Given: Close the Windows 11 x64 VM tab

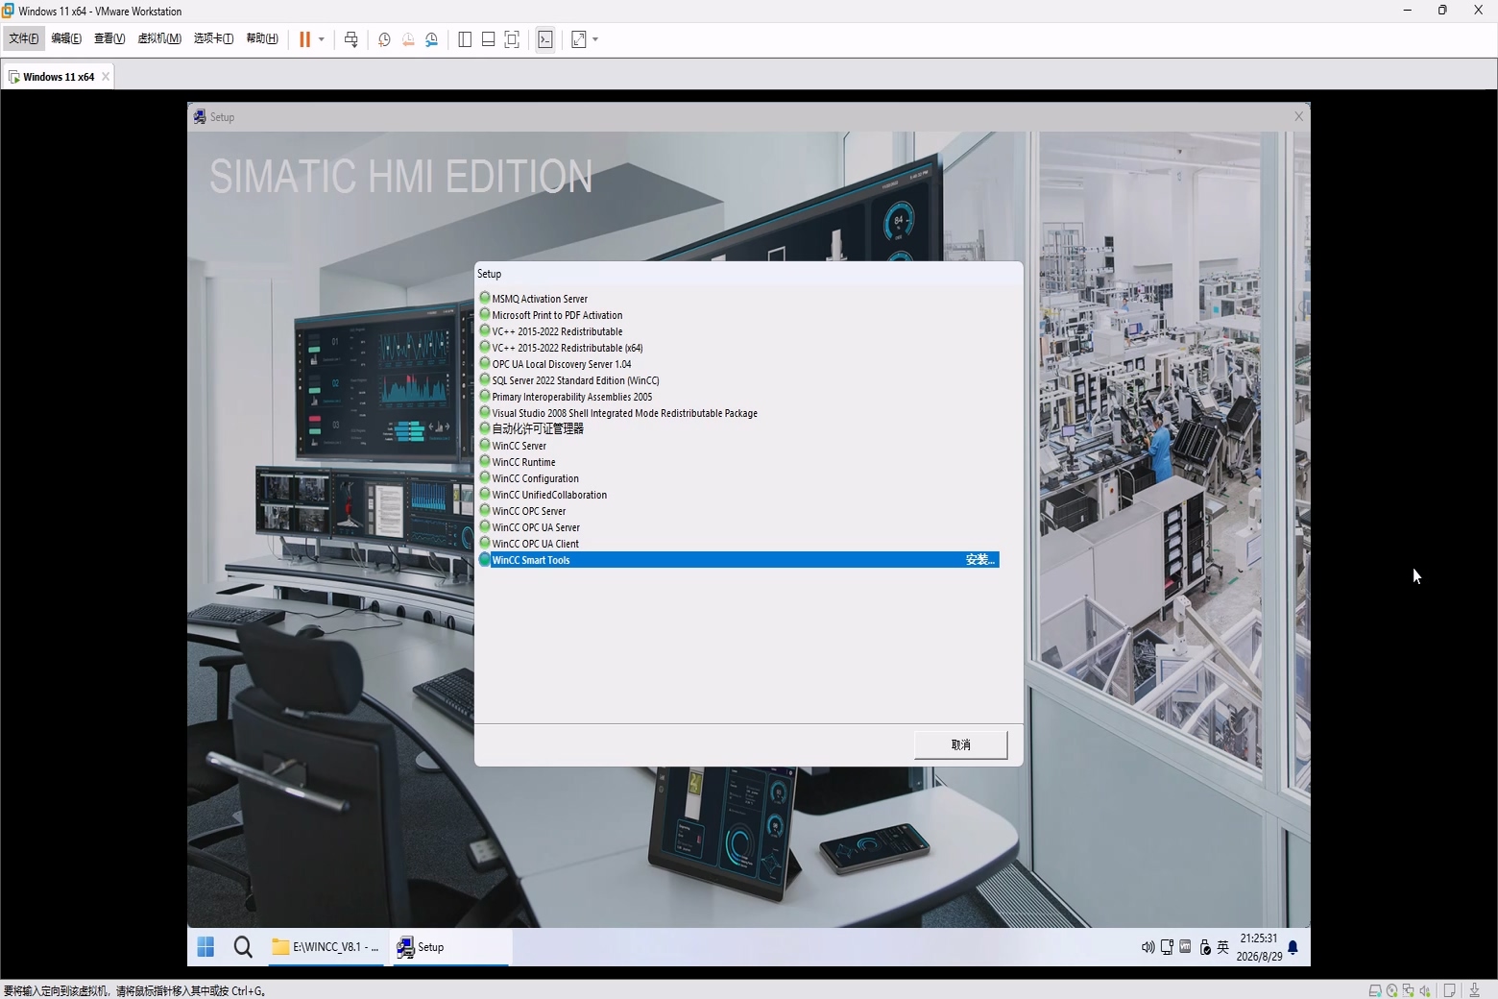Looking at the screenshot, I should (106, 77).
